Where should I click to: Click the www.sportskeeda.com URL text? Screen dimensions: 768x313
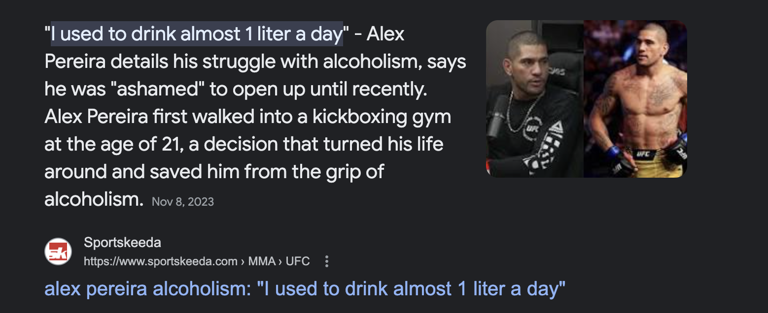point(161,261)
